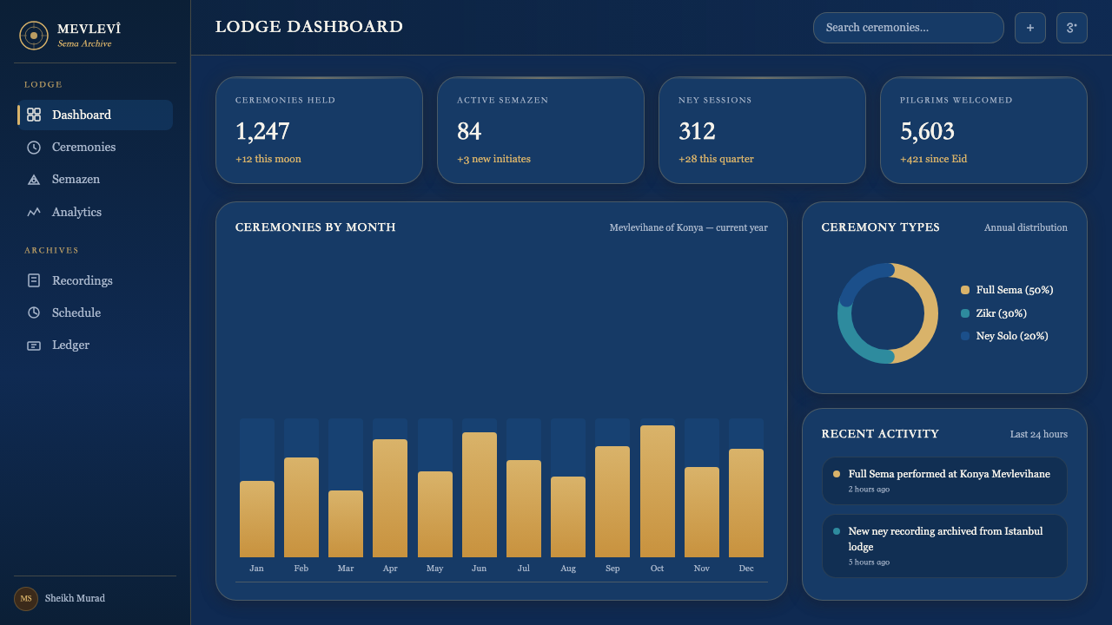Click the Jan bar in the chart

tap(257, 519)
